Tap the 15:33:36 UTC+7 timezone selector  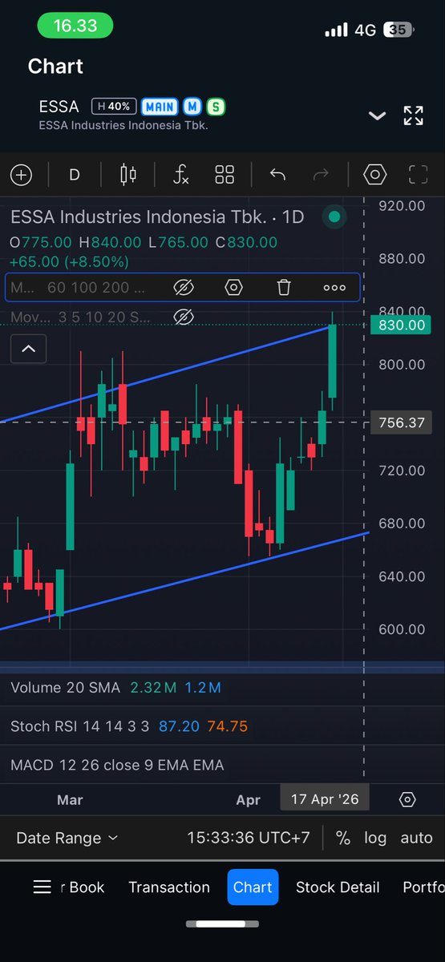[x=249, y=838]
